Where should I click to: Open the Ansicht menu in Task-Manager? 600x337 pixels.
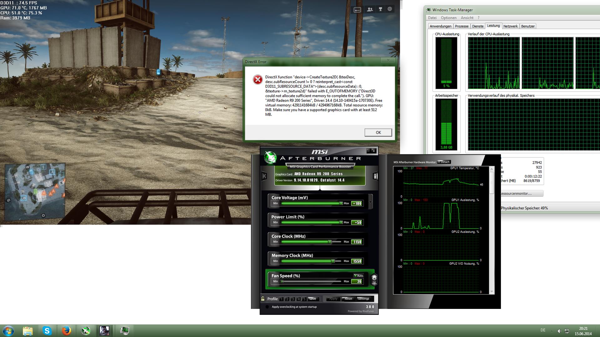[x=467, y=18]
